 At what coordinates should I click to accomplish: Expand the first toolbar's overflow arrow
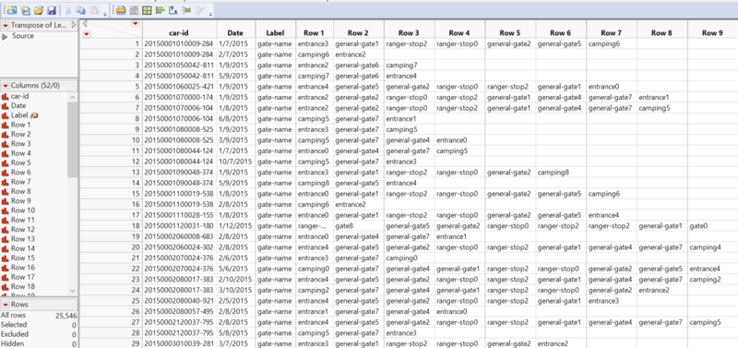tap(105, 14)
